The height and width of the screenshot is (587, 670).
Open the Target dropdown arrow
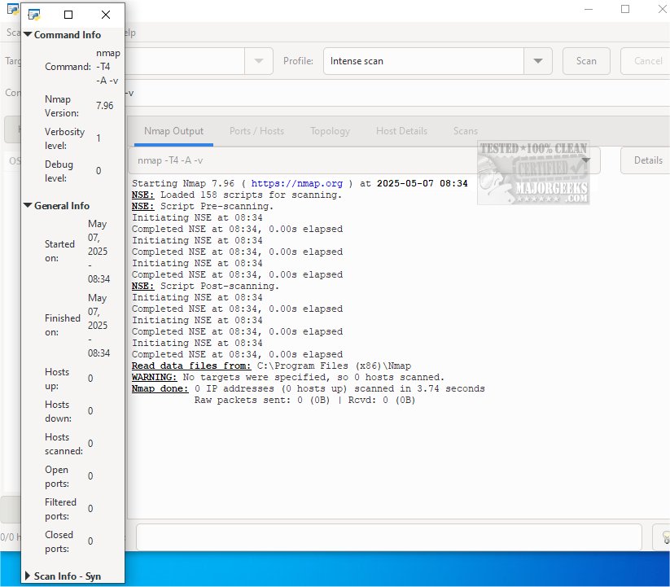259,61
